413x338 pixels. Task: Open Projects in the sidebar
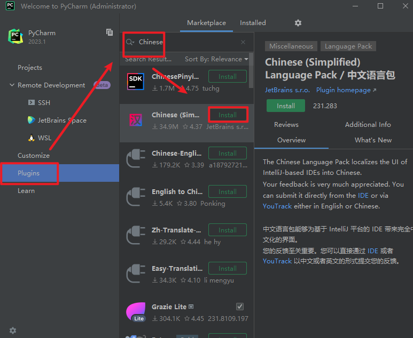[30, 68]
